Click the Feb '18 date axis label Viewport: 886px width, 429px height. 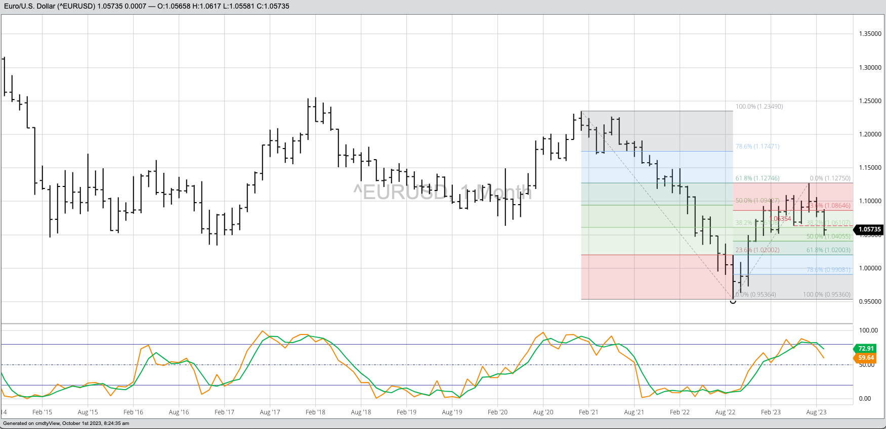(315, 412)
